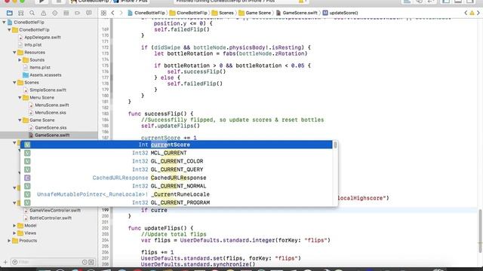Screen dimensions: 483x271
Task: Open the related items grid menu
Action: pyautogui.click(x=103, y=13)
